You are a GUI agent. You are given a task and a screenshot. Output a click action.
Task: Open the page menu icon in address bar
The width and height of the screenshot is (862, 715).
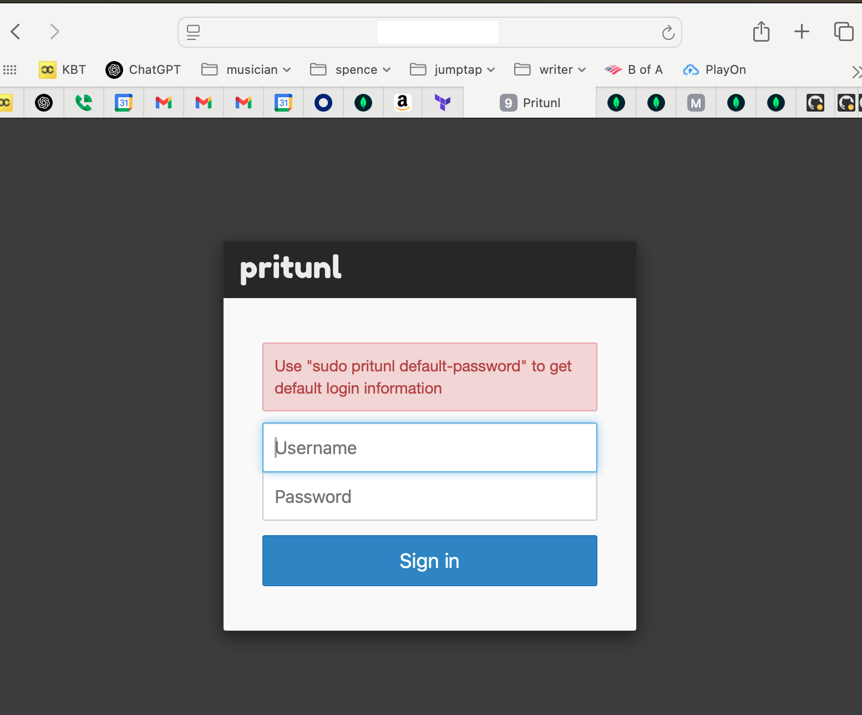tap(193, 32)
